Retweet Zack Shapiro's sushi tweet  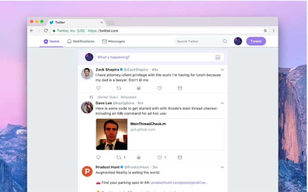(x=119, y=88)
